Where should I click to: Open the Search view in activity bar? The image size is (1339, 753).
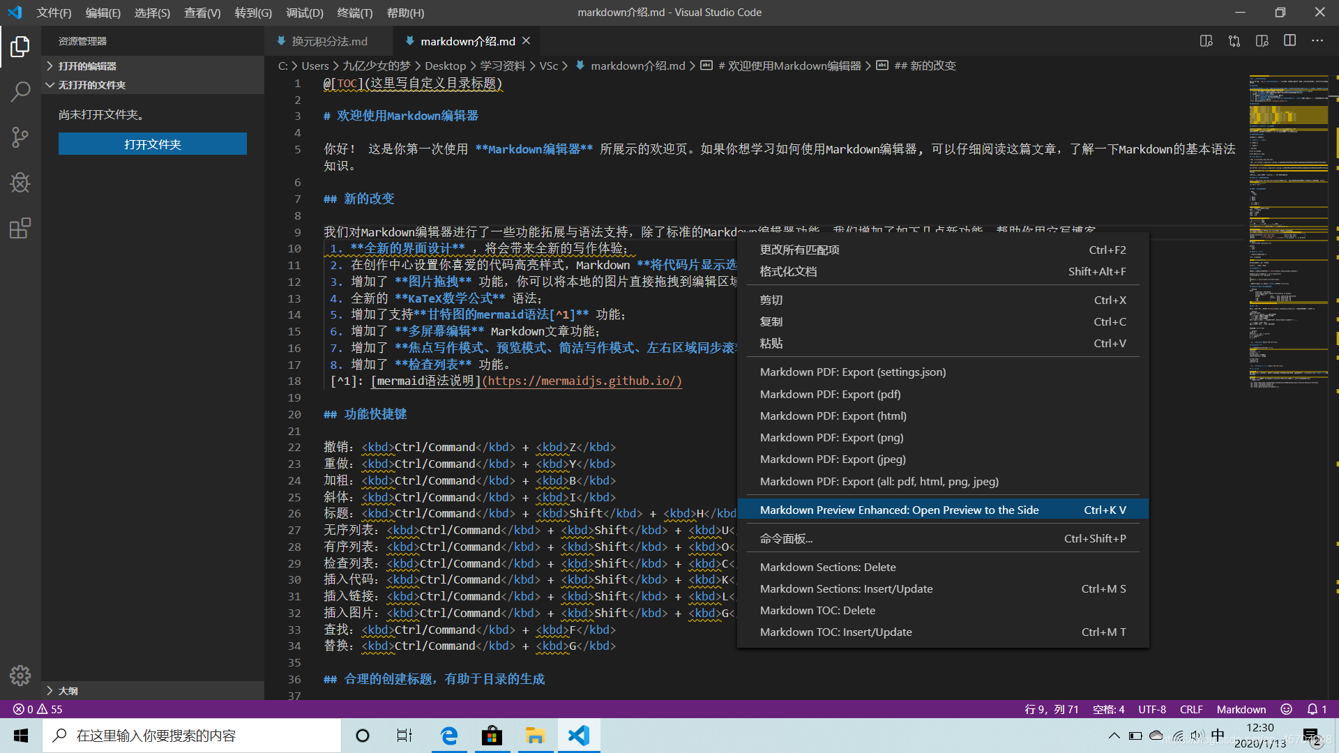20,91
